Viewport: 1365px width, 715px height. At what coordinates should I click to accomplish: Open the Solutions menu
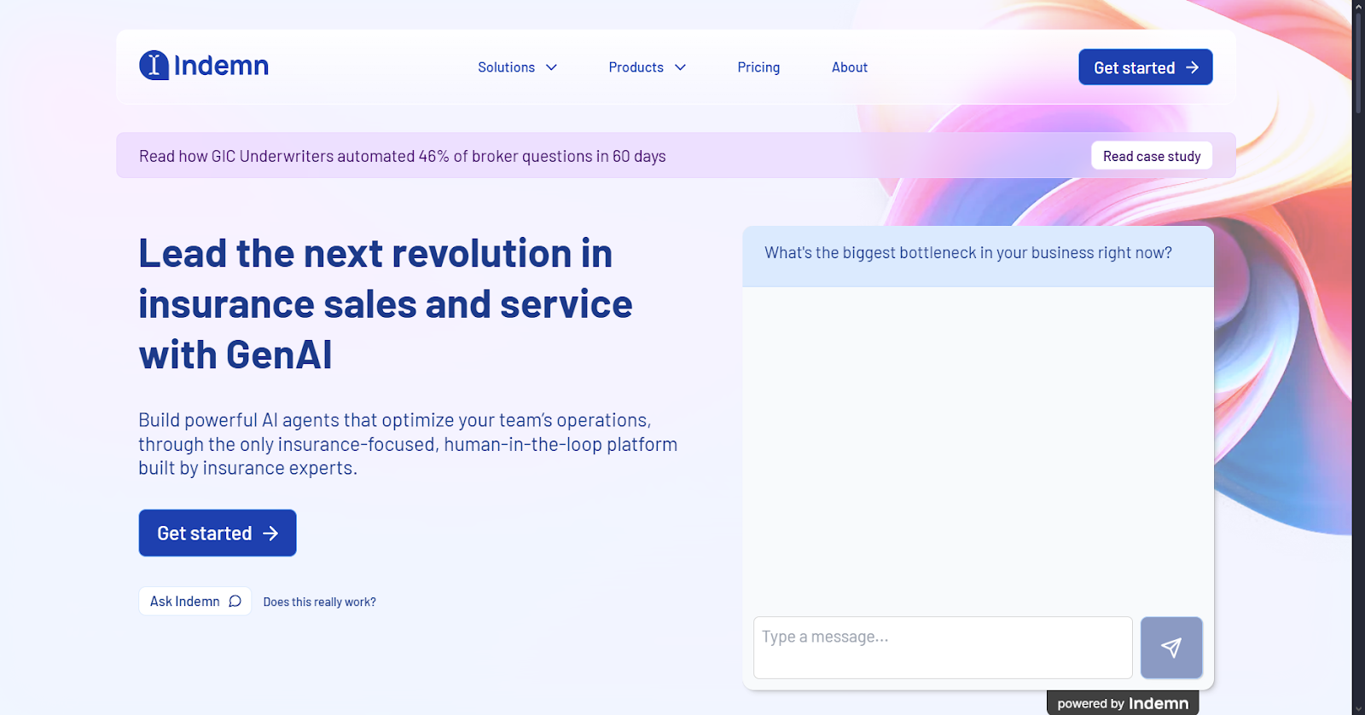(517, 67)
